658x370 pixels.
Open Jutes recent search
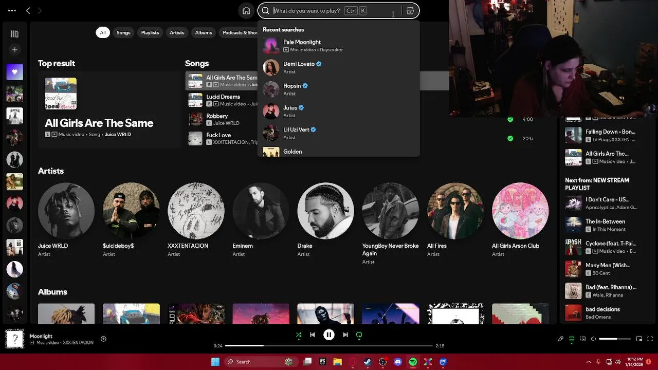point(338,111)
